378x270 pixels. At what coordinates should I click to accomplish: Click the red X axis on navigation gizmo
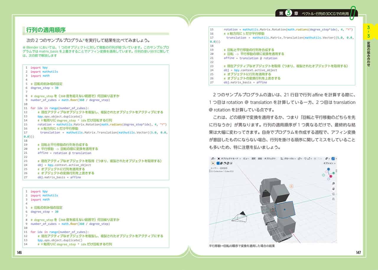click(331, 176)
